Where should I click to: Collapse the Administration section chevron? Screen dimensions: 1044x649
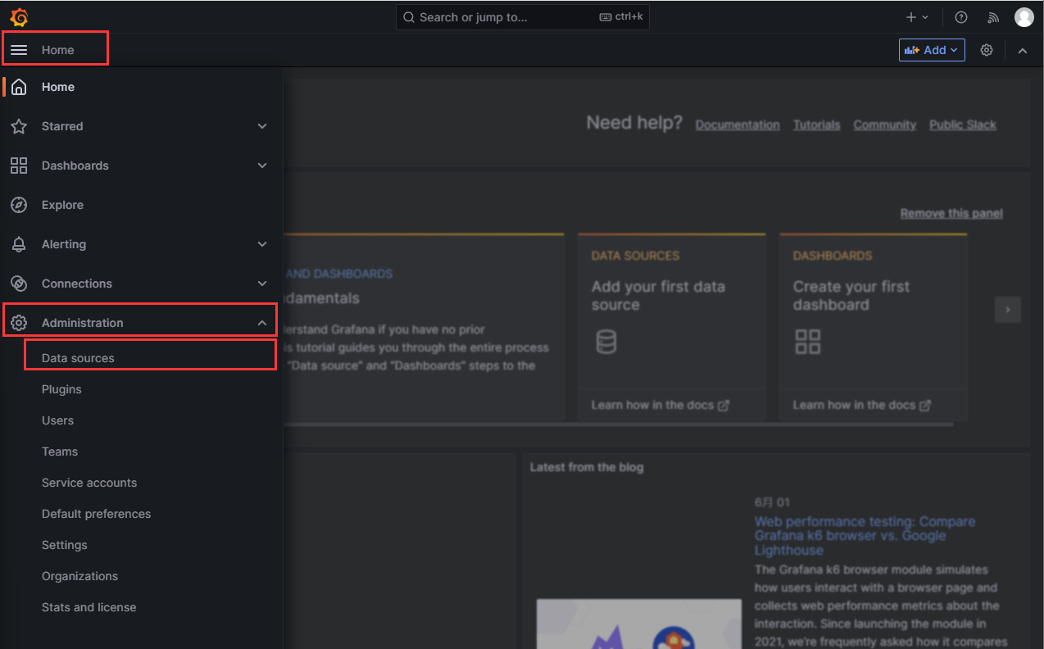coord(262,323)
